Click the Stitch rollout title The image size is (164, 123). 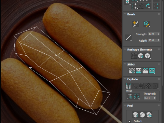(x=131, y=64)
